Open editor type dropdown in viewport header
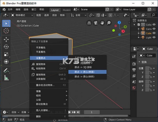158x122 pixels. click(x=6, y=15)
